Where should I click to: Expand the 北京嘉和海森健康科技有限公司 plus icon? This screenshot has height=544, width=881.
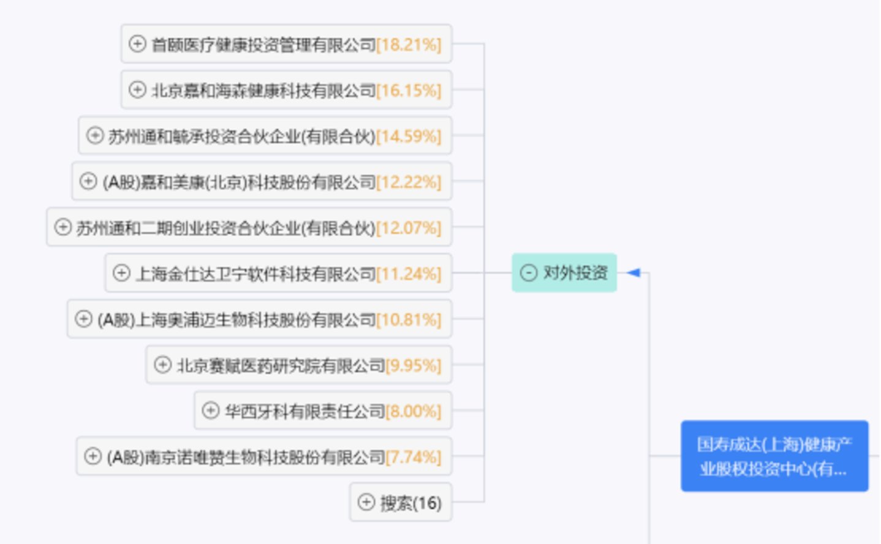coord(137,89)
